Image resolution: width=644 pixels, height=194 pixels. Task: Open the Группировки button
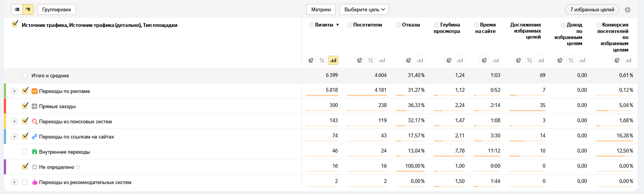click(x=57, y=9)
